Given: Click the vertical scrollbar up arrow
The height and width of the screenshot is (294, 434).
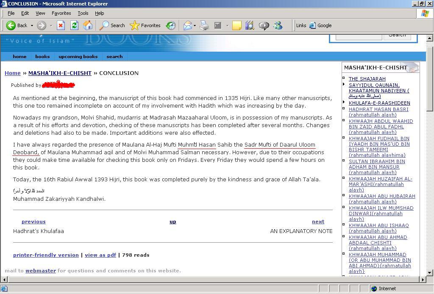Looking at the screenshot, I should pos(430,38).
